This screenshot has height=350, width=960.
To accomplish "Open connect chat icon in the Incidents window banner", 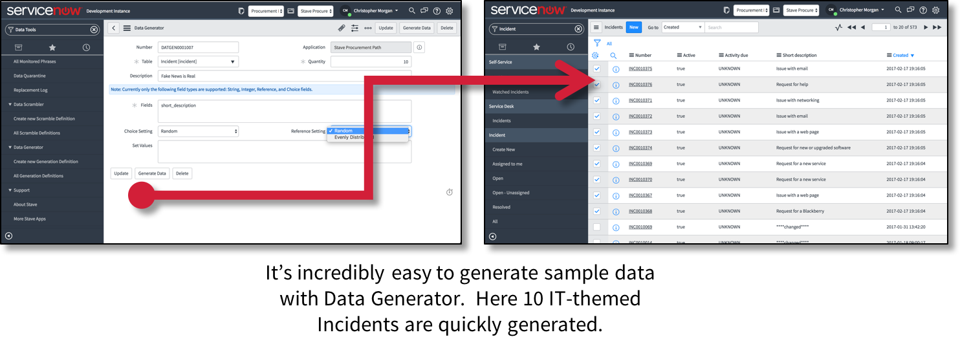I will [910, 10].
